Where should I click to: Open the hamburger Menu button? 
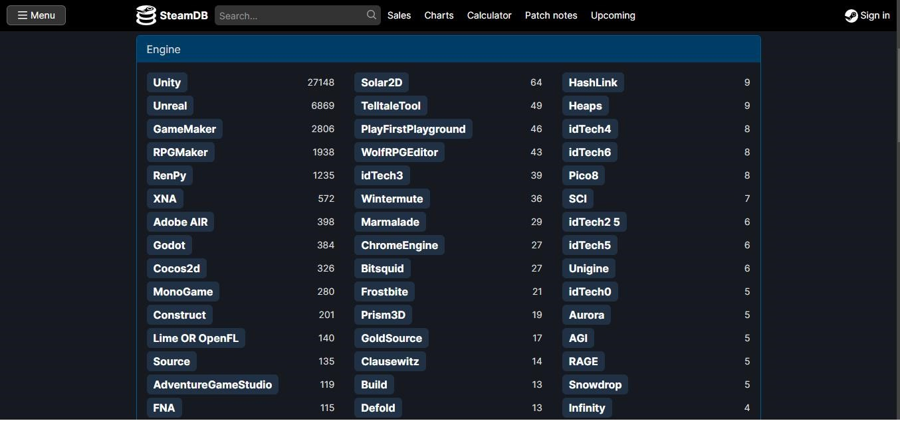coord(36,15)
